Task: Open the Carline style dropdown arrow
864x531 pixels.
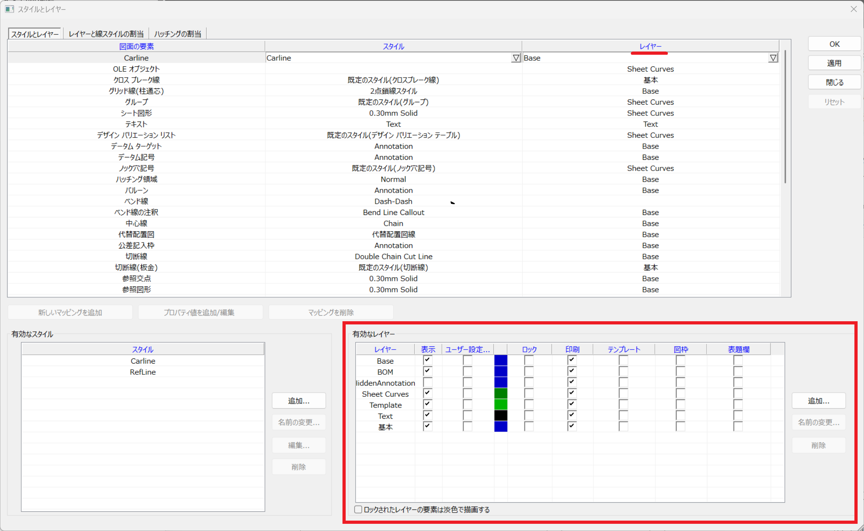Action: (516, 58)
